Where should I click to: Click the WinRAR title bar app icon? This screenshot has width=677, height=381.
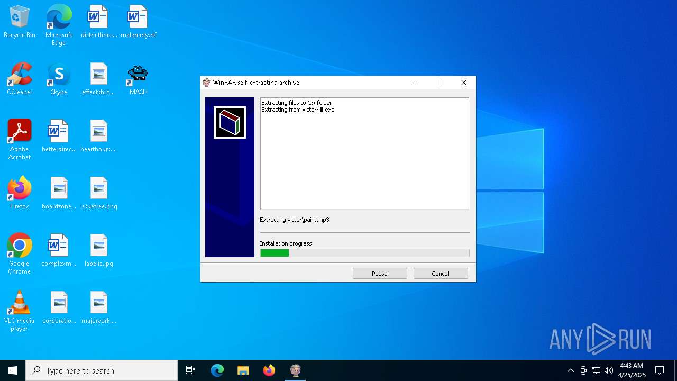point(207,83)
